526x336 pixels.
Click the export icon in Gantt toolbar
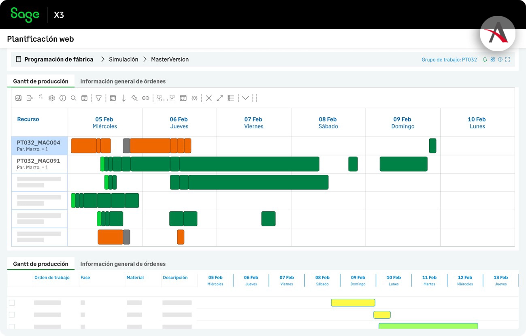(x=30, y=98)
